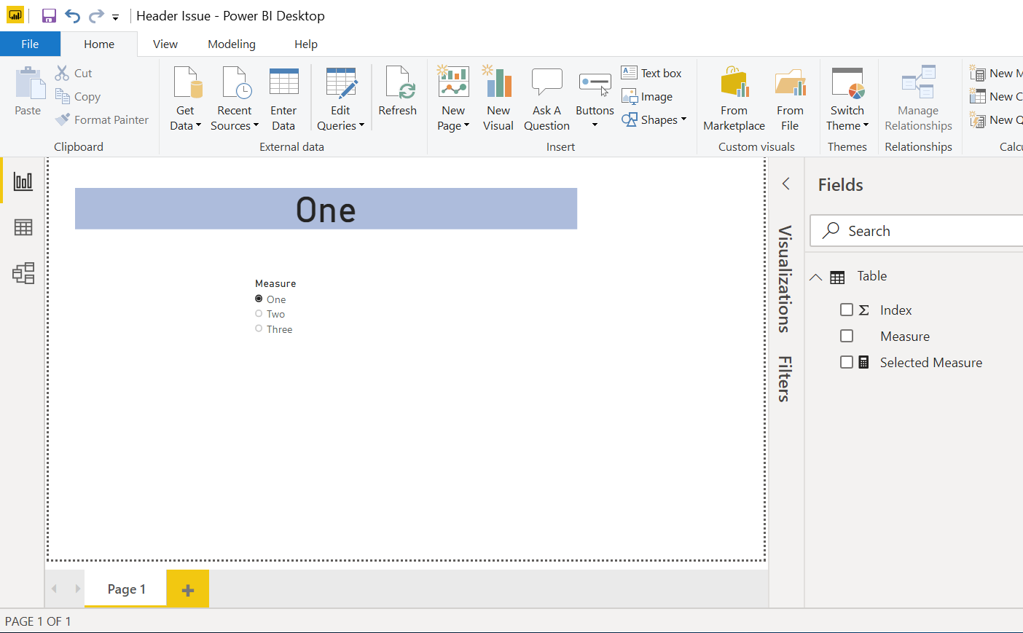Screen dimensions: 1023x633
Task: Expand the Visualizations pane
Action: click(x=784, y=279)
